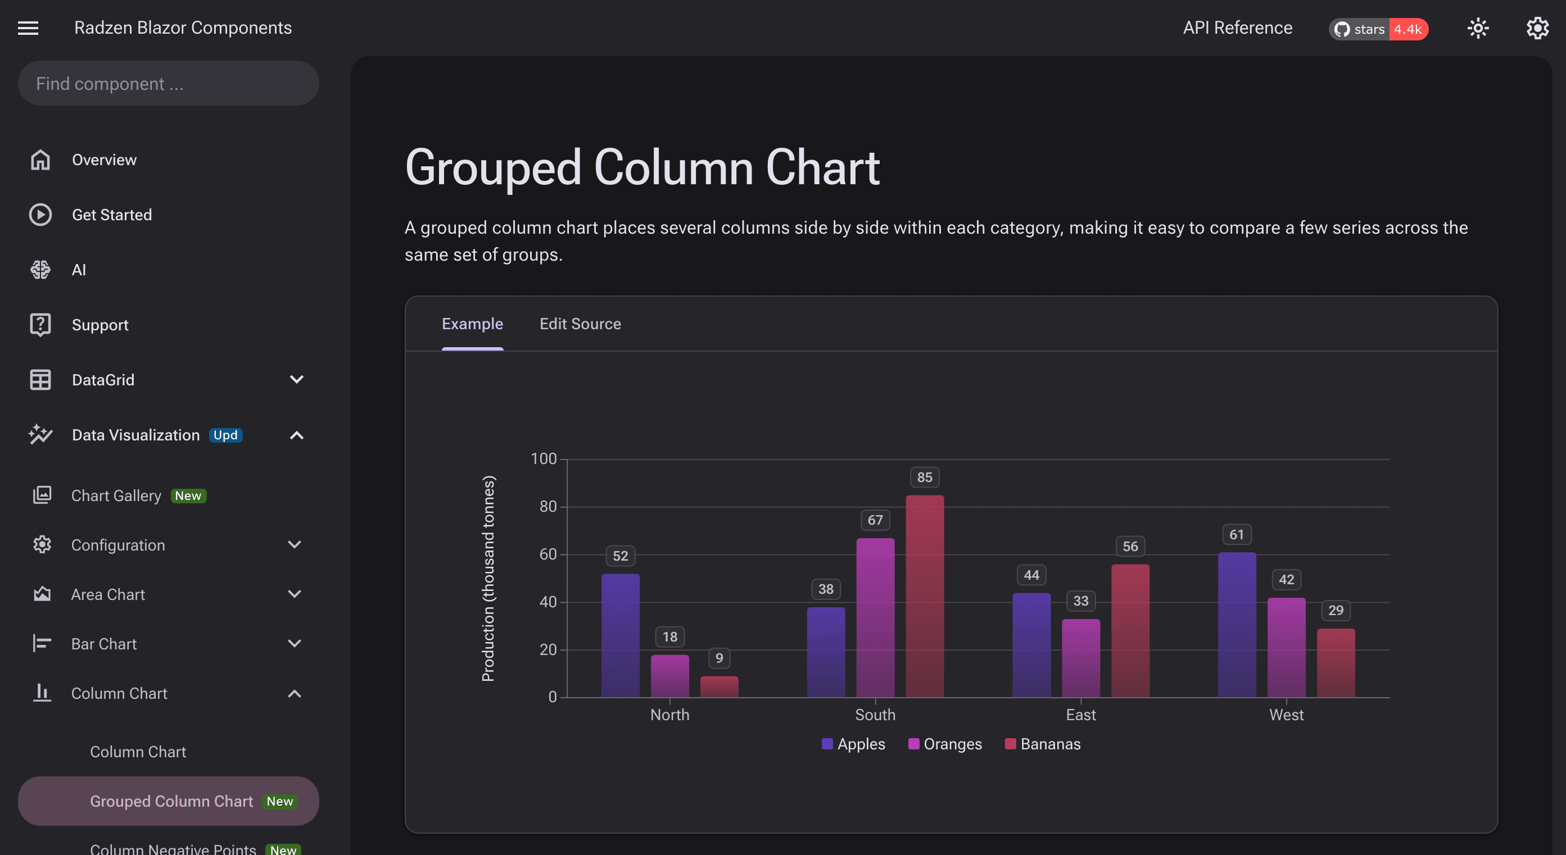Click the North Bananas bar labeled 9
Viewport: 1566px width, 855px height.
coord(719,686)
